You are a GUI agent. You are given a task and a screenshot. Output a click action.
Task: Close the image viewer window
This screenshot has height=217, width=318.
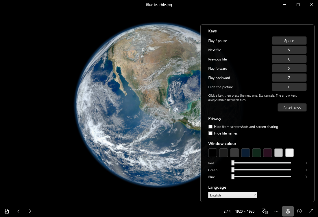[311, 4]
